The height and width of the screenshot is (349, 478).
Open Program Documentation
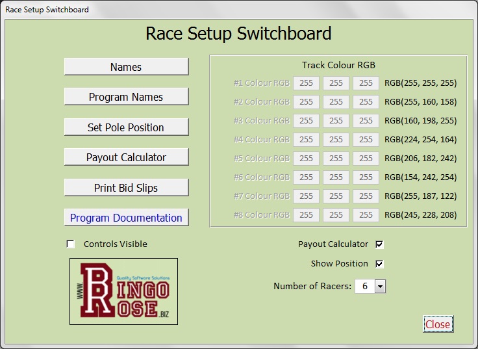126,218
